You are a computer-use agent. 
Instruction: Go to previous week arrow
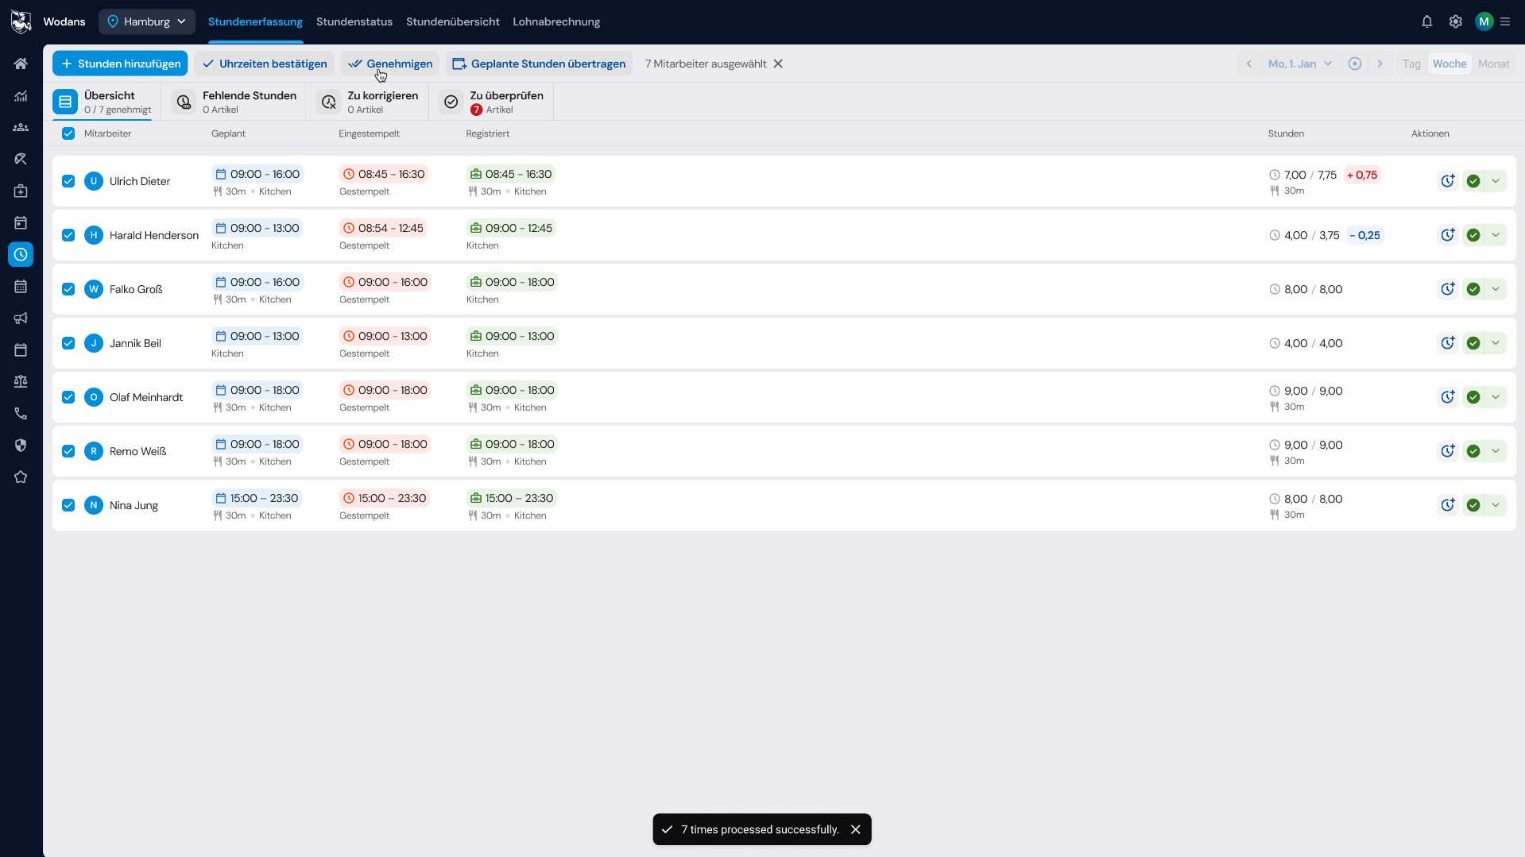(1248, 64)
